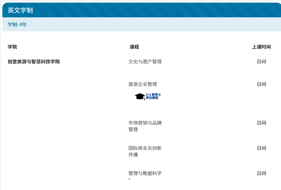This screenshot has height=190, width=281.
Task: Click the blank cell beneath the school name
Action: tap(63, 118)
